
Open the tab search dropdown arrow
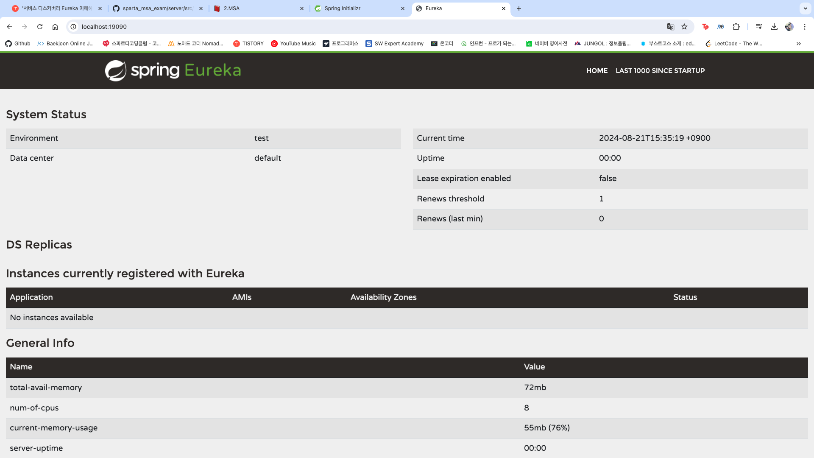coord(805,8)
